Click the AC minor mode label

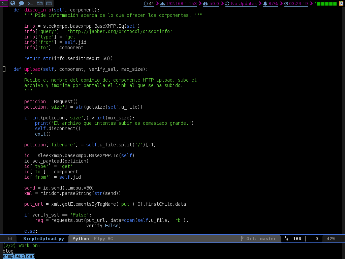click(x=110, y=238)
